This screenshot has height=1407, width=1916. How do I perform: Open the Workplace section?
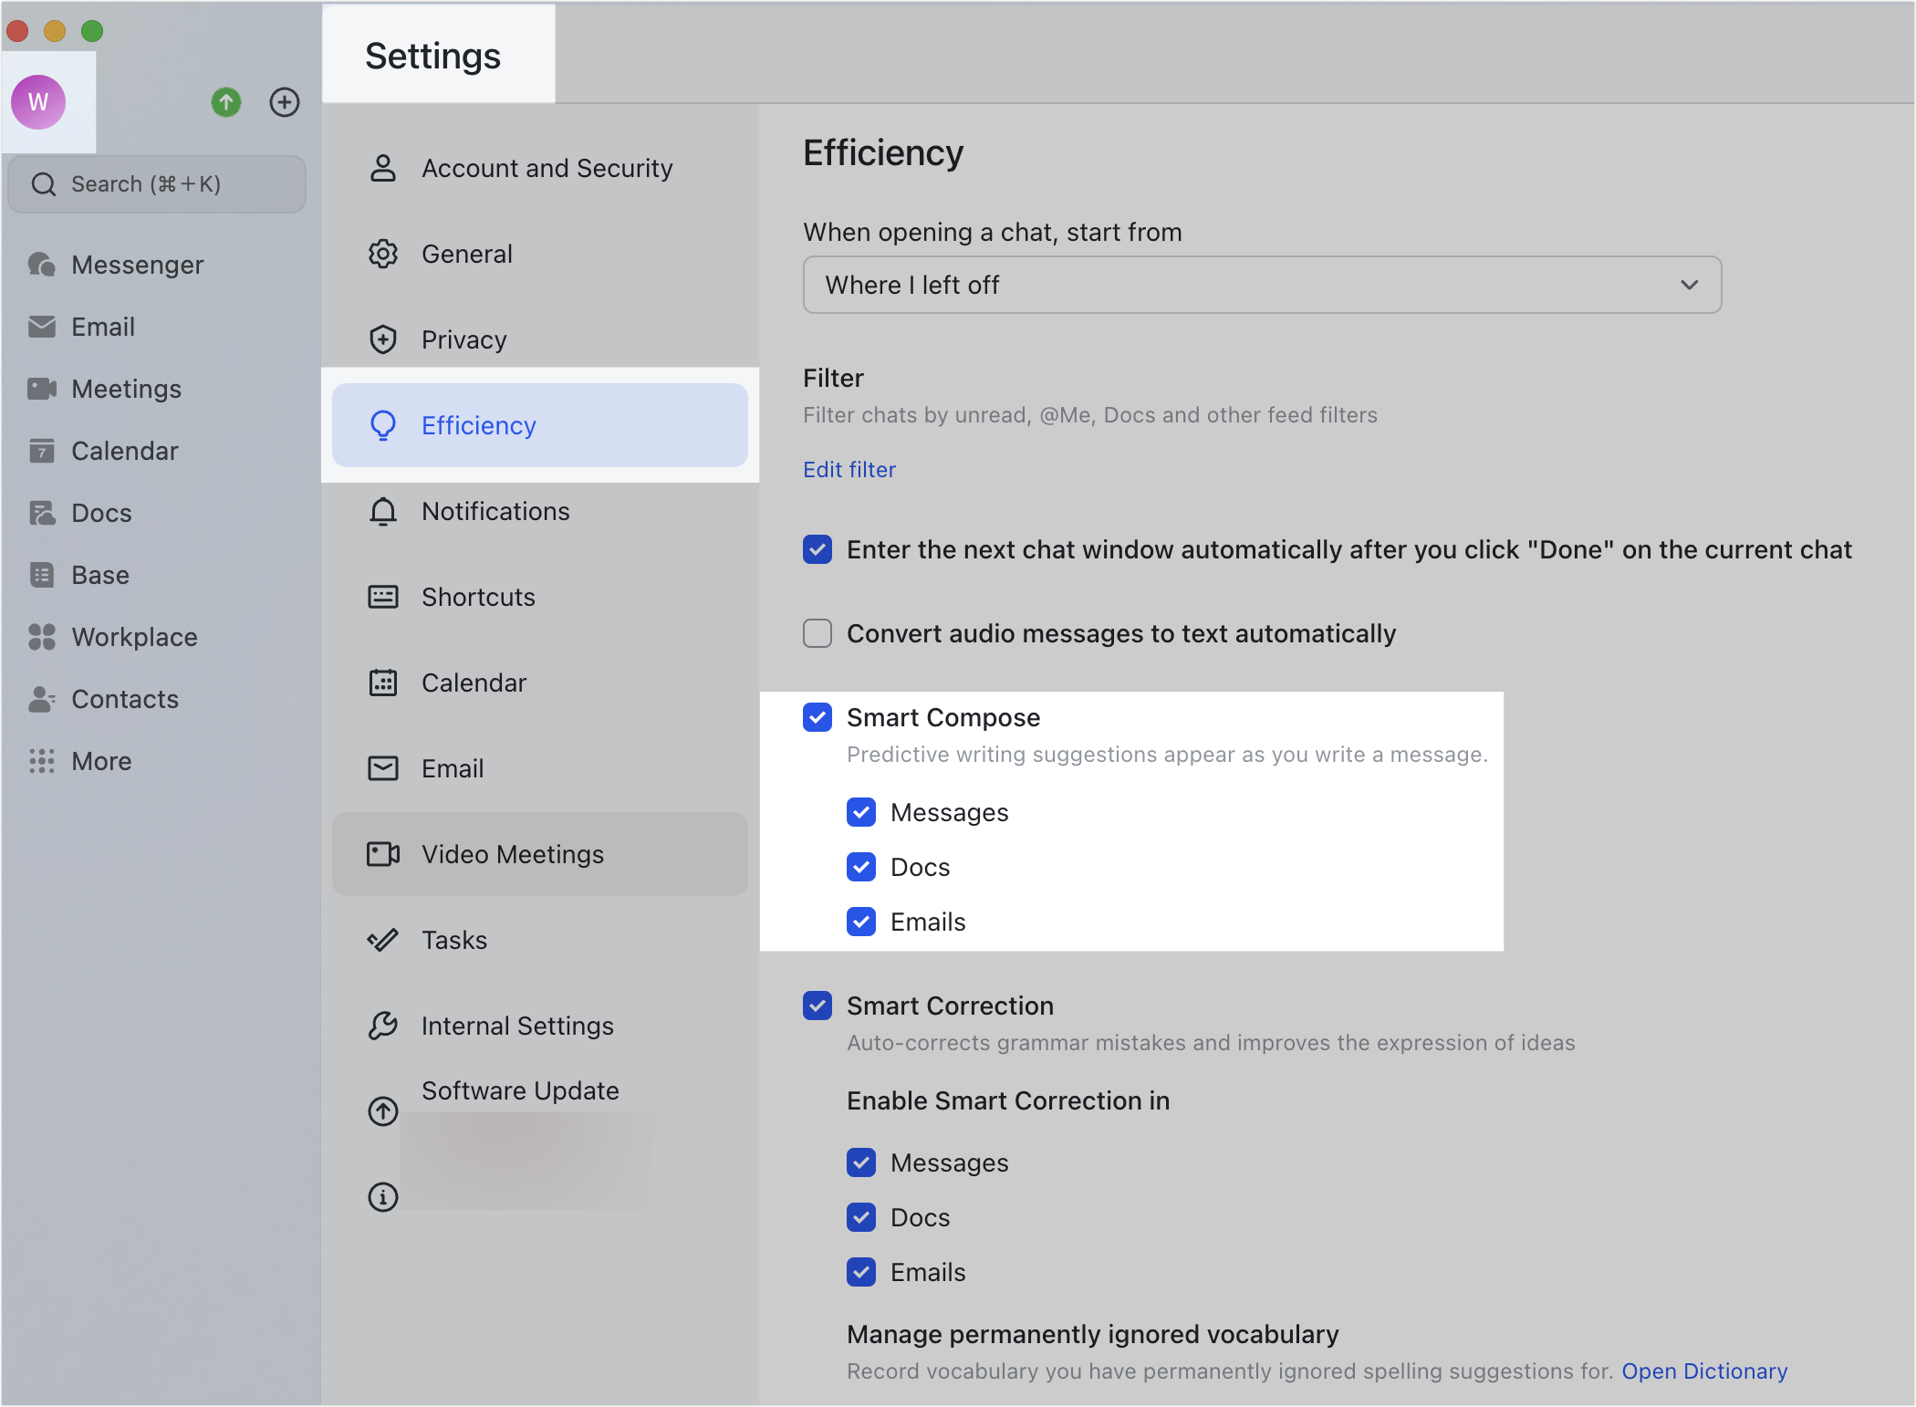(x=133, y=637)
